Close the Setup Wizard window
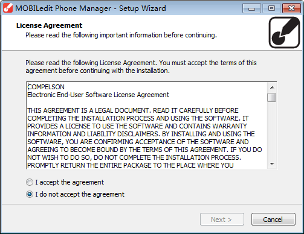This screenshot has width=304, height=234. coord(291,8)
